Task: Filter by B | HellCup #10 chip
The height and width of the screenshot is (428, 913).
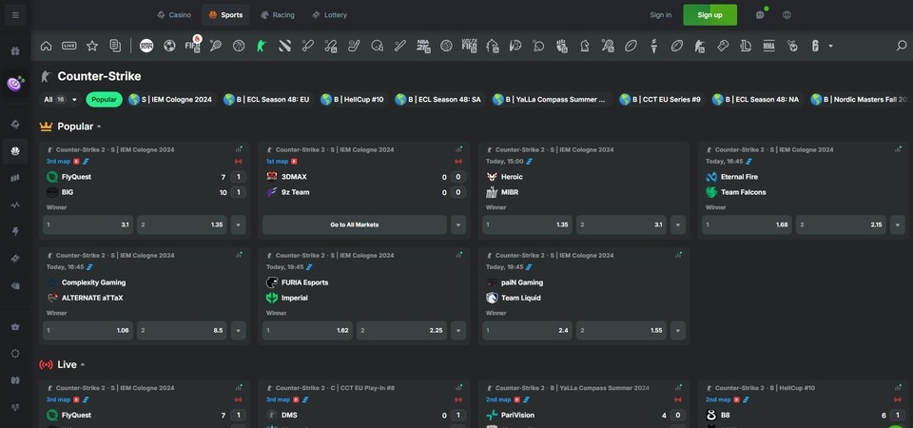Action: click(352, 100)
